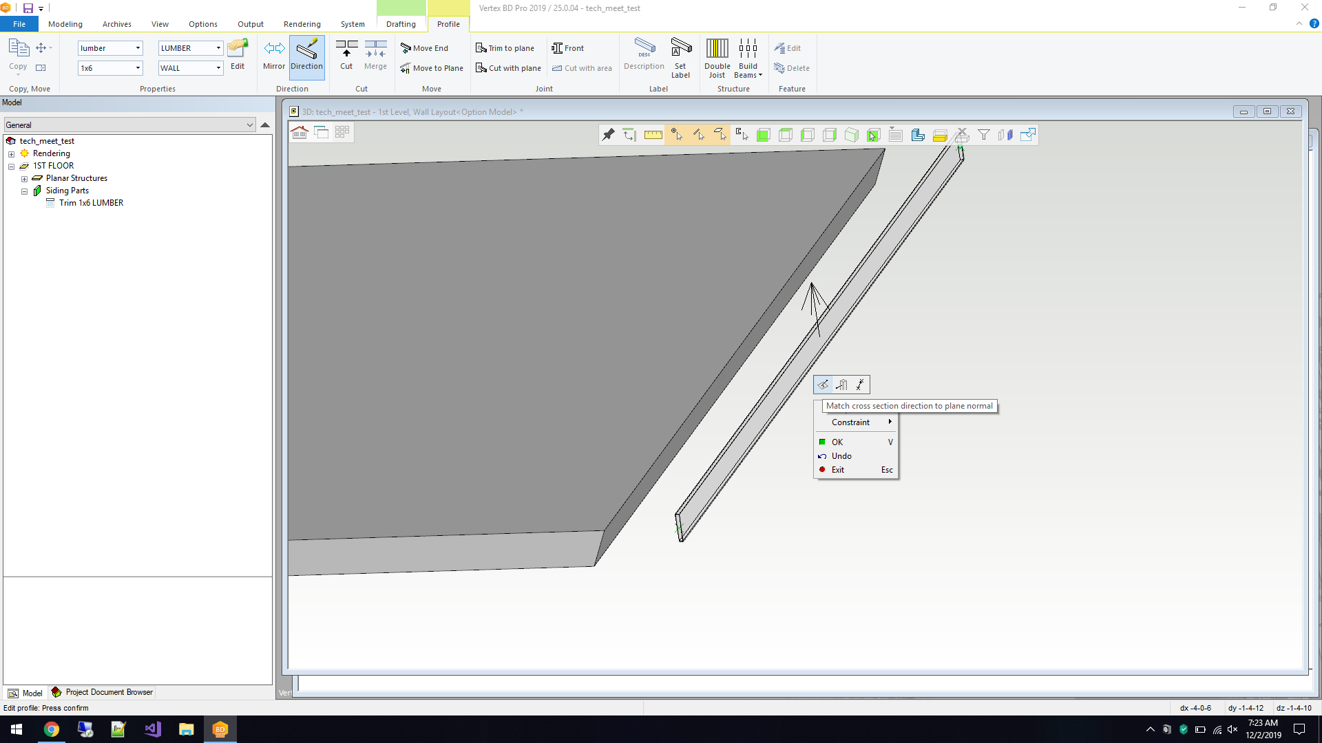Select Trim 1x6 LUMBER tree item
This screenshot has width=1322, height=743.
click(91, 203)
